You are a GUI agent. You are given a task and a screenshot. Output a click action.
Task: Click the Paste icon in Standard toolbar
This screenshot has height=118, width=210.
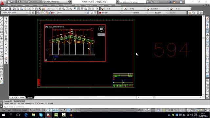pyautogui.click(x=36, y=9)
